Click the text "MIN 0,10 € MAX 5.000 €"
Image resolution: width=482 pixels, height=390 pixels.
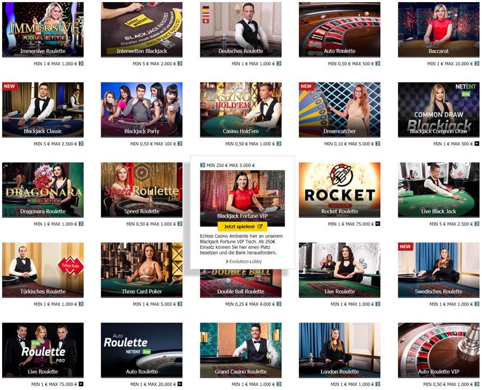[x=349, y=143]
